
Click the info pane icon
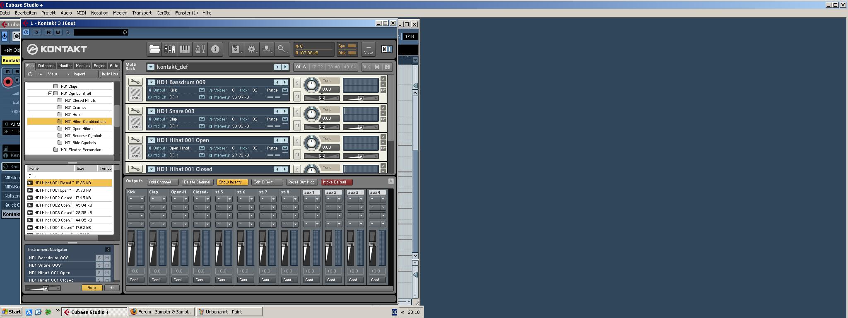(x=215, y=49)
